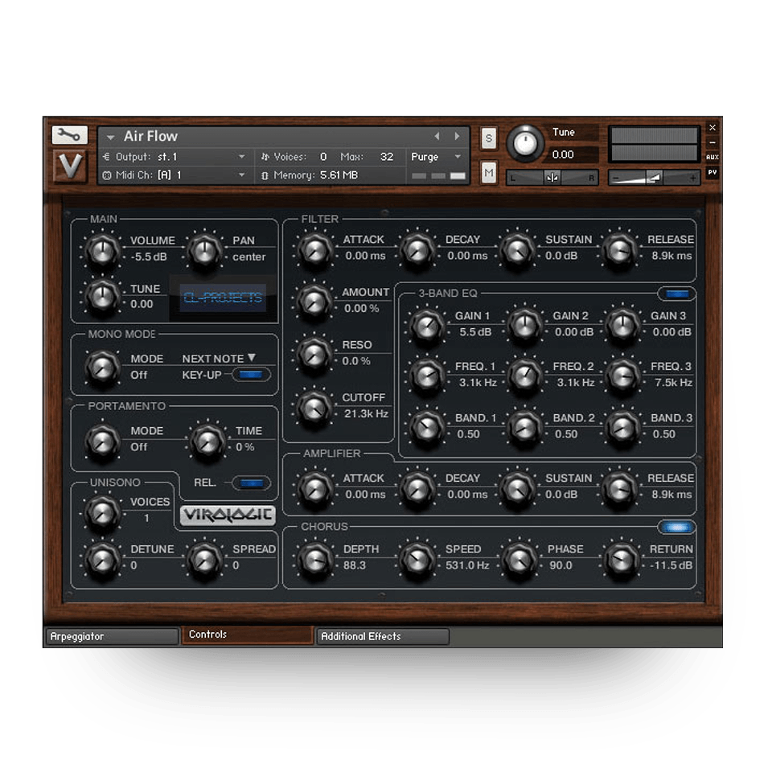Click the instrument pan slider in header
The image size is (764, 764).
[x=552, y=178]
